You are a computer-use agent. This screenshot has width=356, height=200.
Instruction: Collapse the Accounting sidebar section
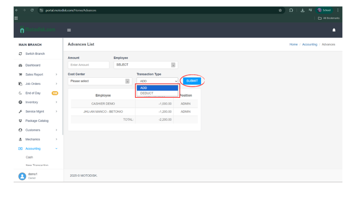tap(56, 149)
